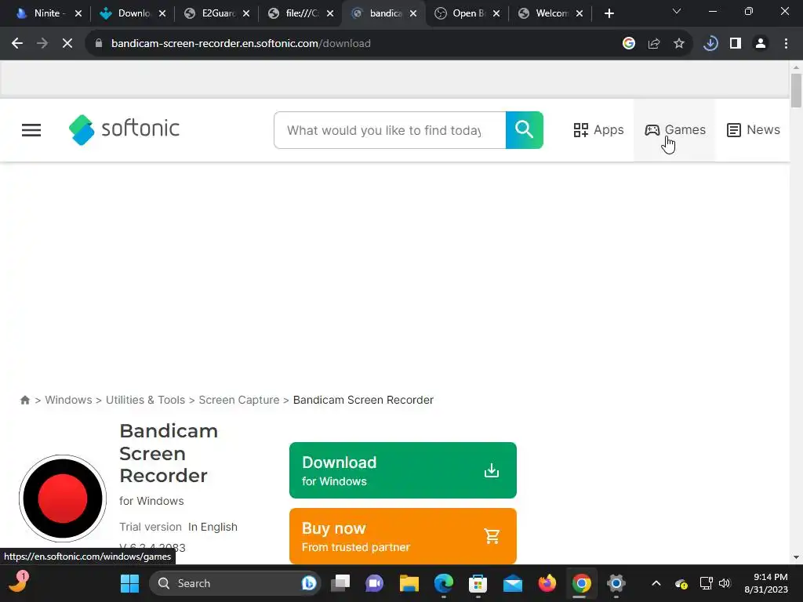This screenshot has width=803, height=602.
Task: Click the page vertical scrollbar thumb
Action: tap(796, 91)
